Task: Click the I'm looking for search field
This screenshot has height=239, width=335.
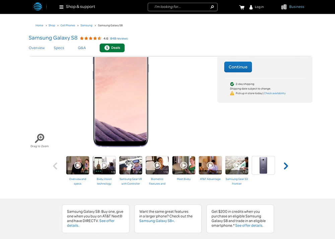Action: (x=183, y=7)
